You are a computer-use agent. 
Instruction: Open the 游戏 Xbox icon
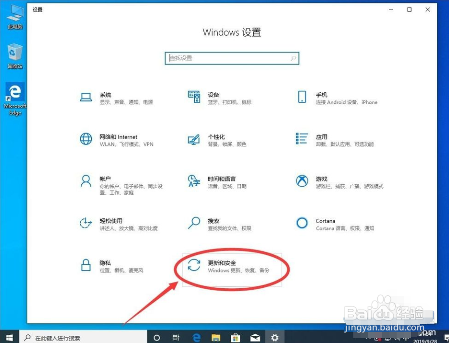(x=302, y=181)
